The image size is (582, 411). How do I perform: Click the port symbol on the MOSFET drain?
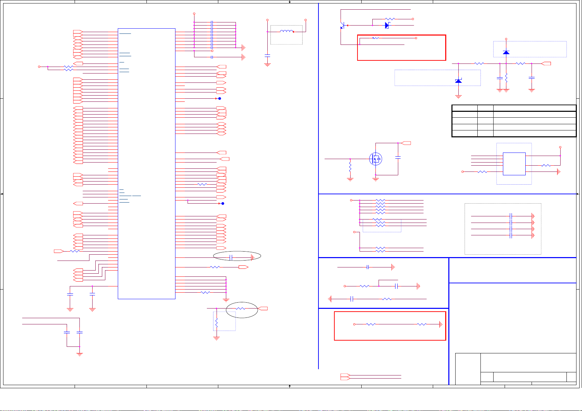pos(407,143)
